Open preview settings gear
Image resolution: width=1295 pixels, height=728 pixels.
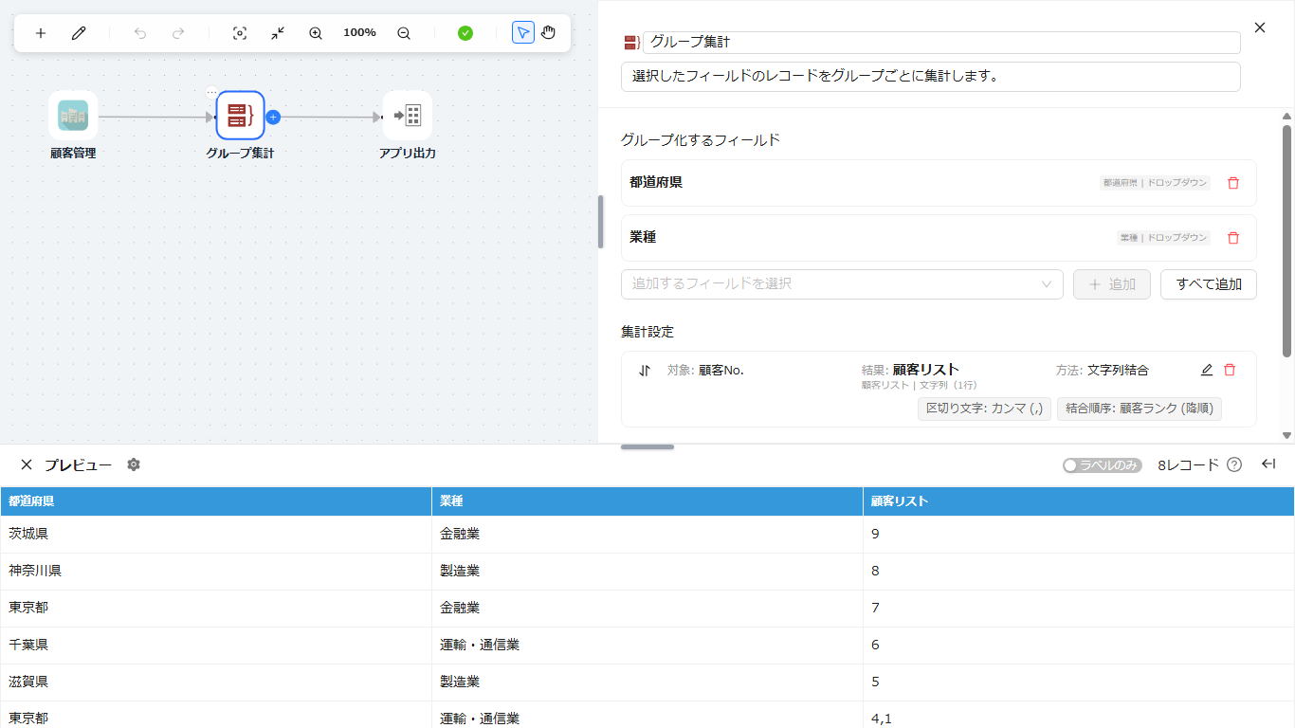click(x=134, y=464)
